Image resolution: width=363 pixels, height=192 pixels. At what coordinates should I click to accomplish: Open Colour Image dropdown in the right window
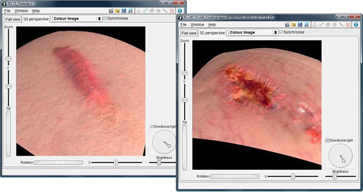tap(253, 32)
